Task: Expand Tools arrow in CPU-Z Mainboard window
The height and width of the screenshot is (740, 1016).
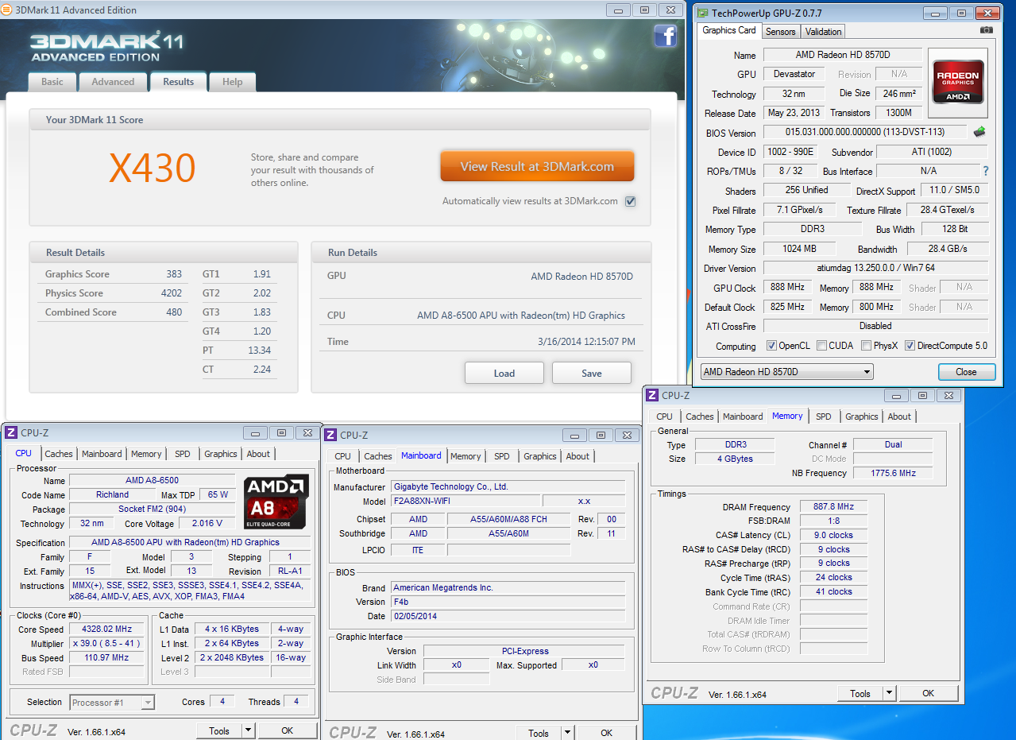Action: coord(567,733)
